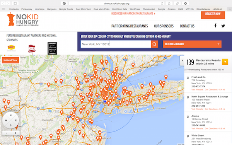Open Our Sponsors menu item
This screenshot has width=232, height=145.
[164, 26]
